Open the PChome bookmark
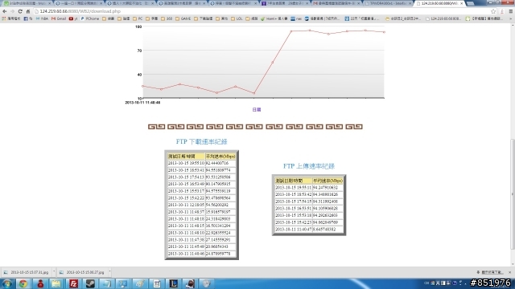515x289 pixels. click(89, 18)
